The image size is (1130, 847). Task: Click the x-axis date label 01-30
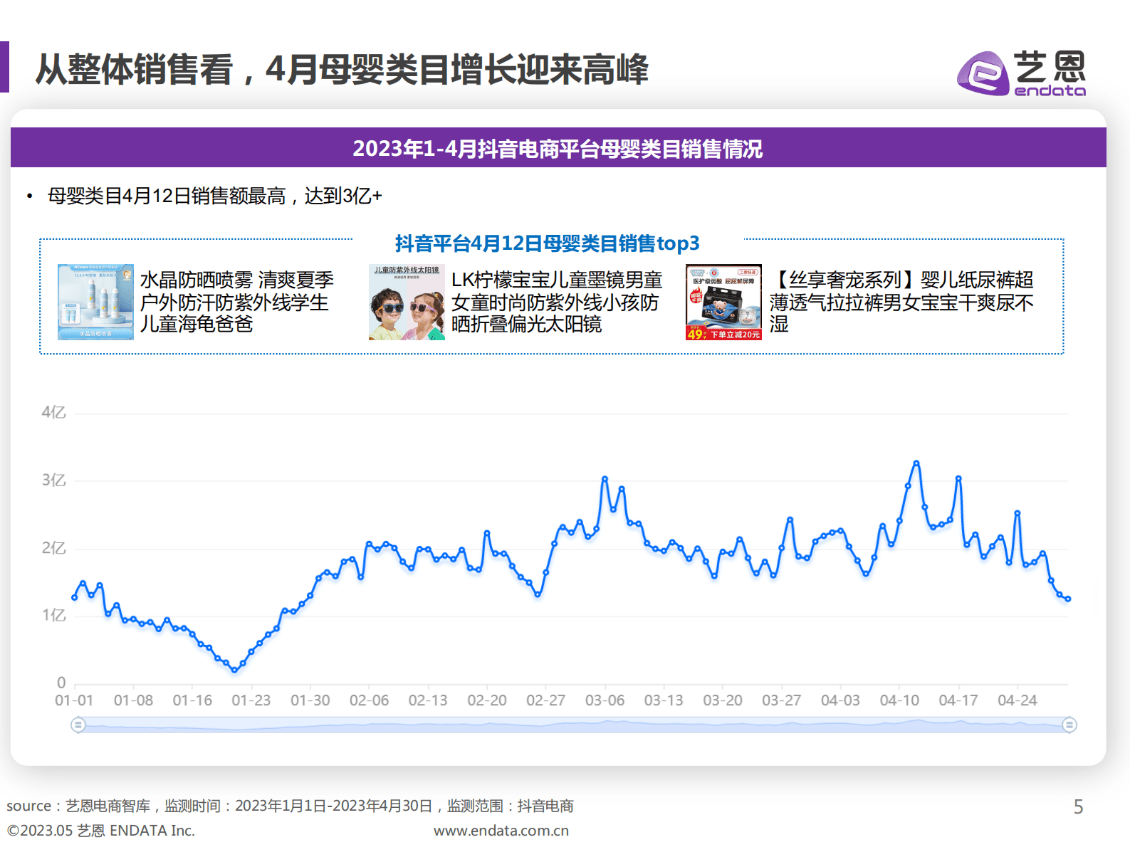click(x=310, y=700)
